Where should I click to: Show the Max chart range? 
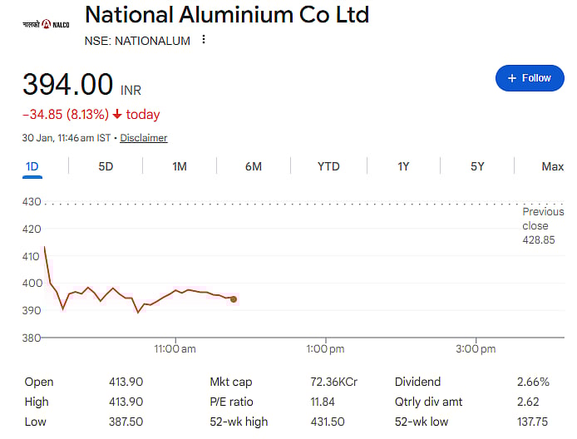coord(552,166)
